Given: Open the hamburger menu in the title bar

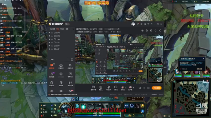Looking at the screenshot, I should point(151,24).
